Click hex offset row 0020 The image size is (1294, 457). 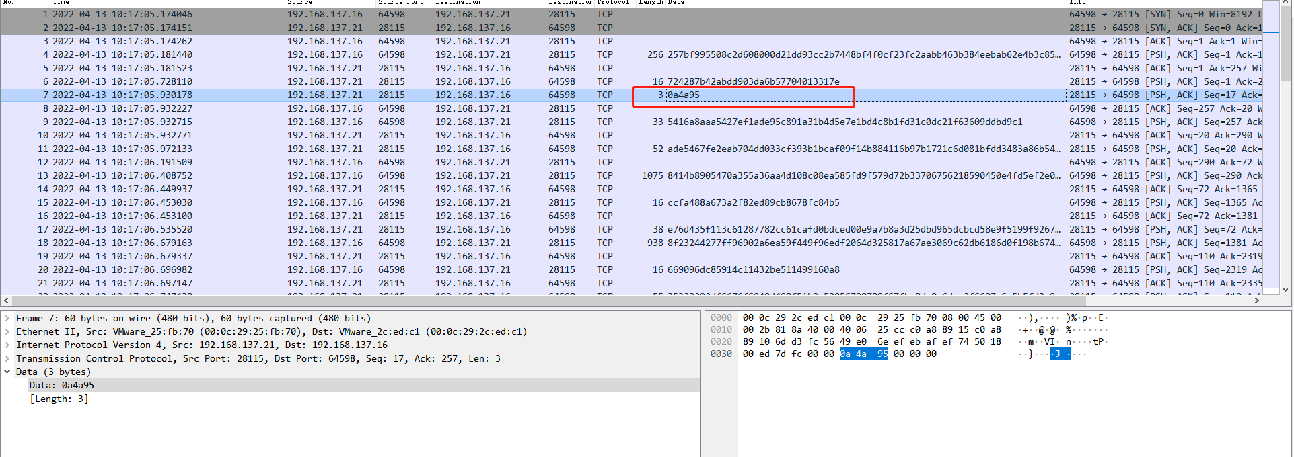click(721, 341)
